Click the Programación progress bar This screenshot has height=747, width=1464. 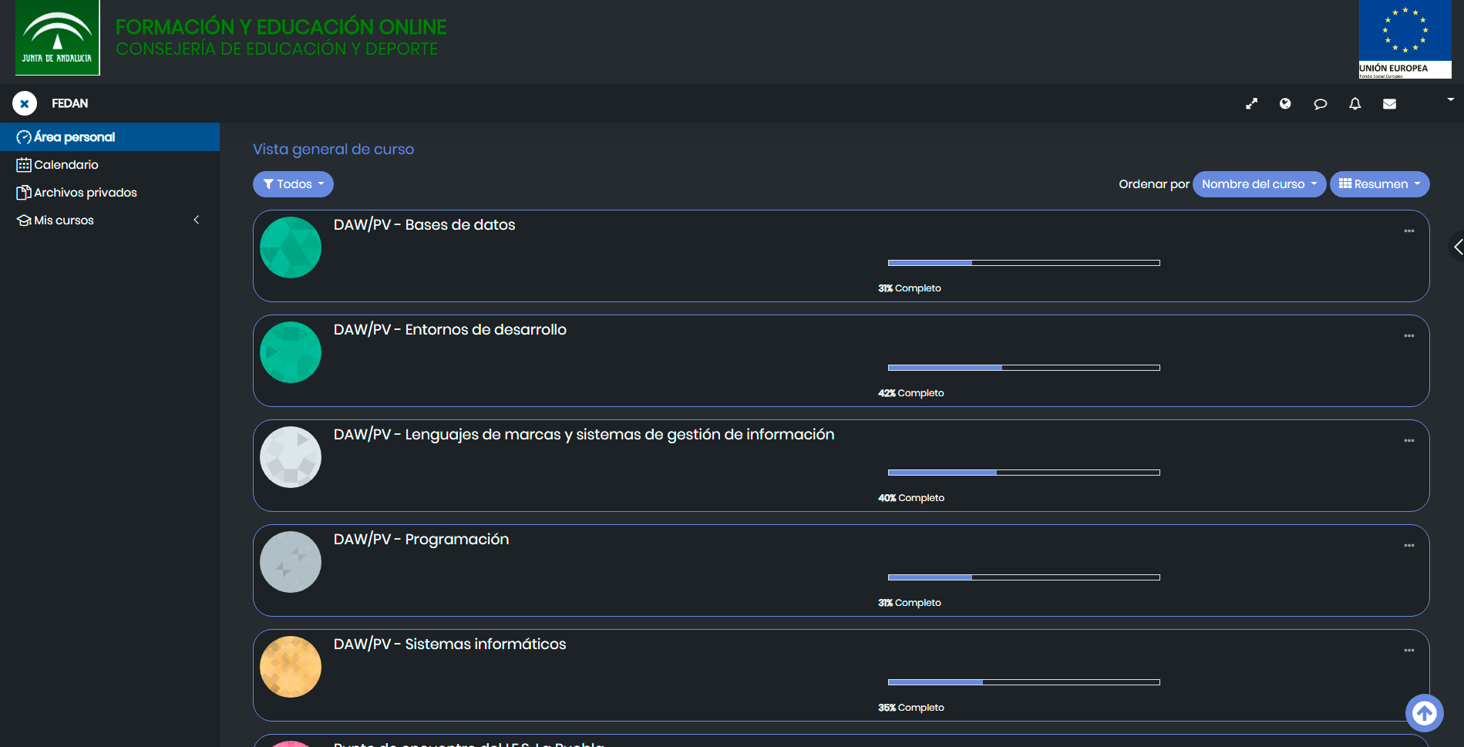(1024, 577)
